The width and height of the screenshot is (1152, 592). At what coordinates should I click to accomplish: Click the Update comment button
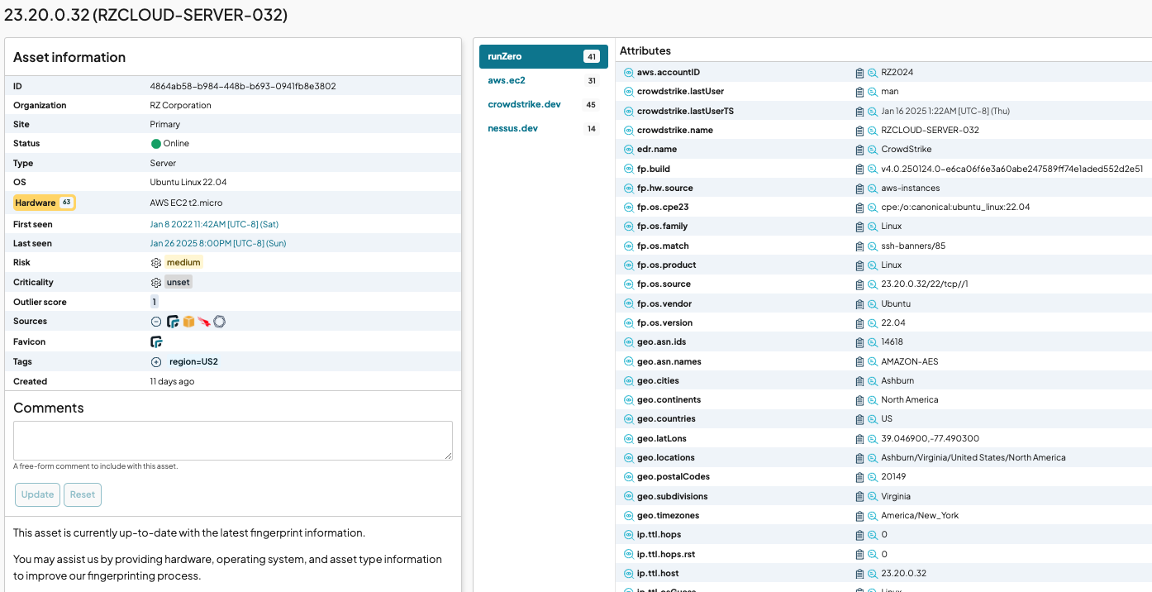click(x=37, y=494)
